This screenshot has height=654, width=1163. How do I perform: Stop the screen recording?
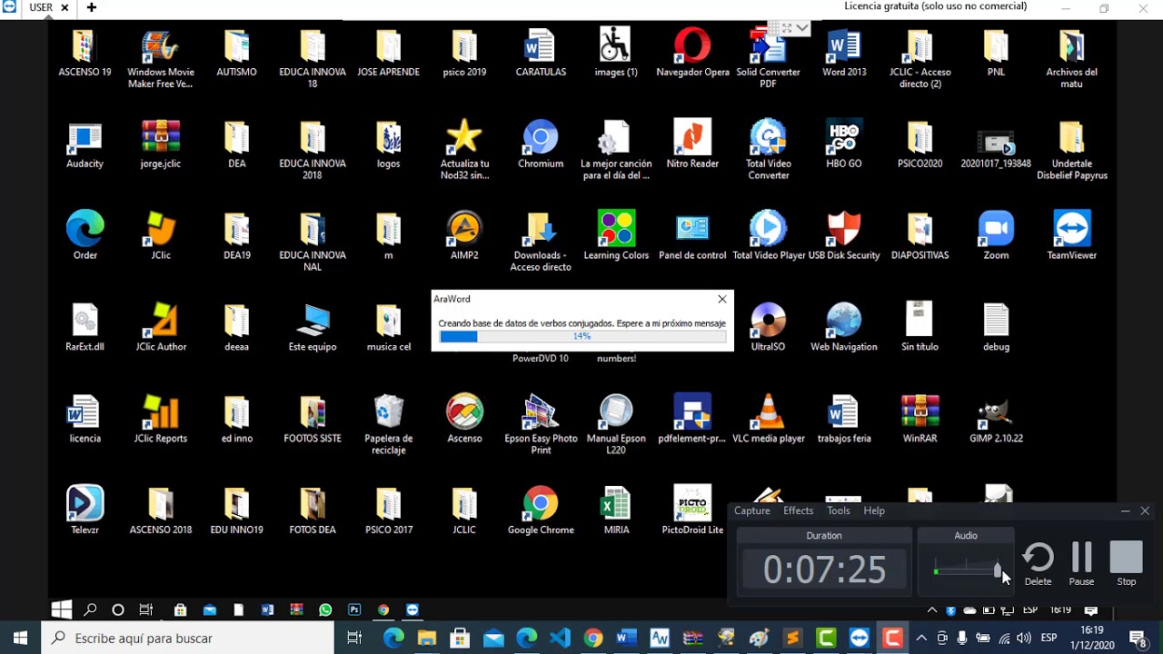click(x=1127, y=564)
